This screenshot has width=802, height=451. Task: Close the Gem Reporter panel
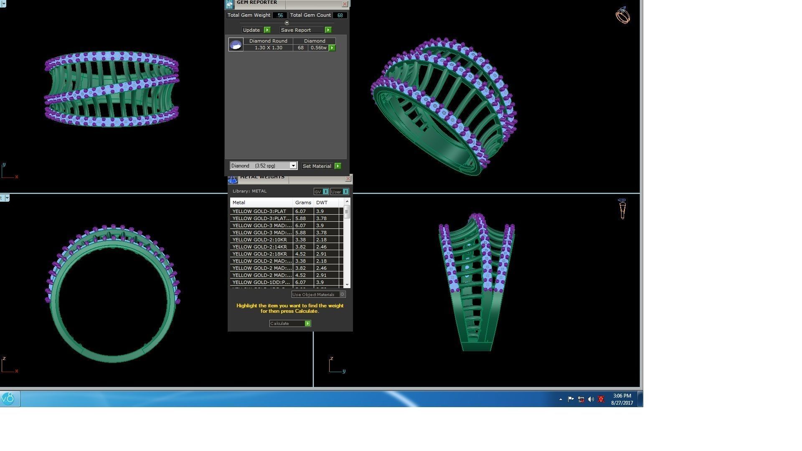click(x=345, y=4)
